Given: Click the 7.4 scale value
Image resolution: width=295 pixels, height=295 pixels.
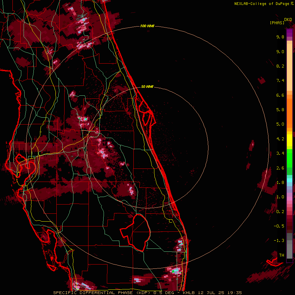Looking at the screenshot, I should point(280,81).
